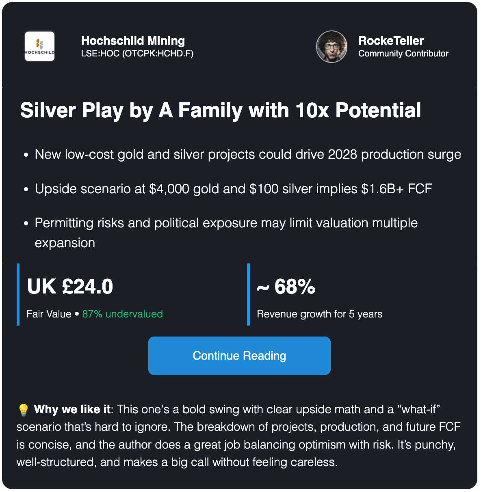Click the bold Why we like it text
The height and width of the screenshot is (492, 481).
click(72, 409)
